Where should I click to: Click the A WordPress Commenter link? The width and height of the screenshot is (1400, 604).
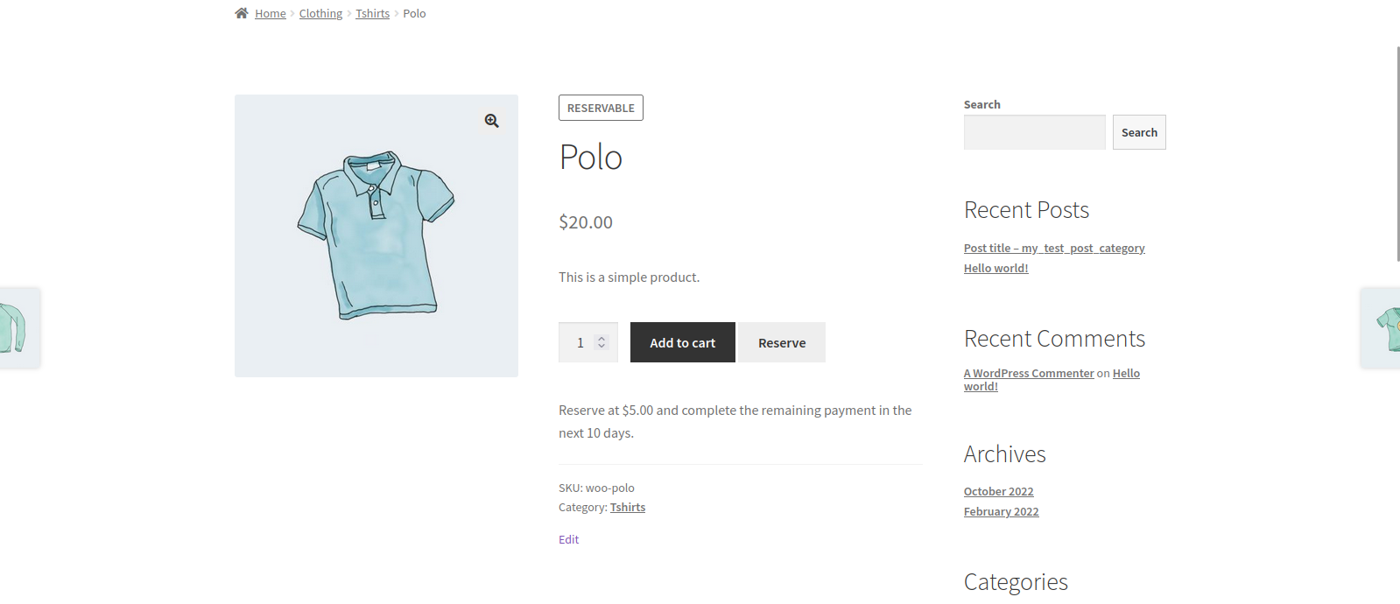pos(1029,374)
